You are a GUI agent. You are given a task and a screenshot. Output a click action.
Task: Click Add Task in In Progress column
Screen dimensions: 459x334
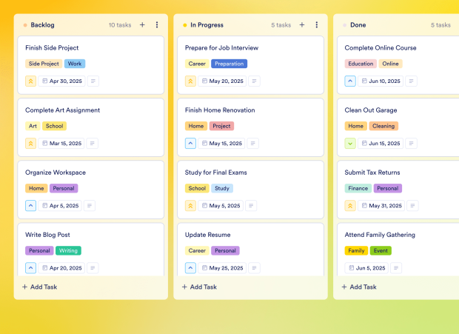click(199, 287)
